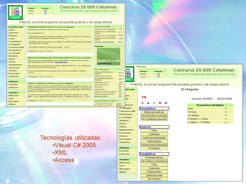Click the Ver ficheros button

(x=154, y=179)
